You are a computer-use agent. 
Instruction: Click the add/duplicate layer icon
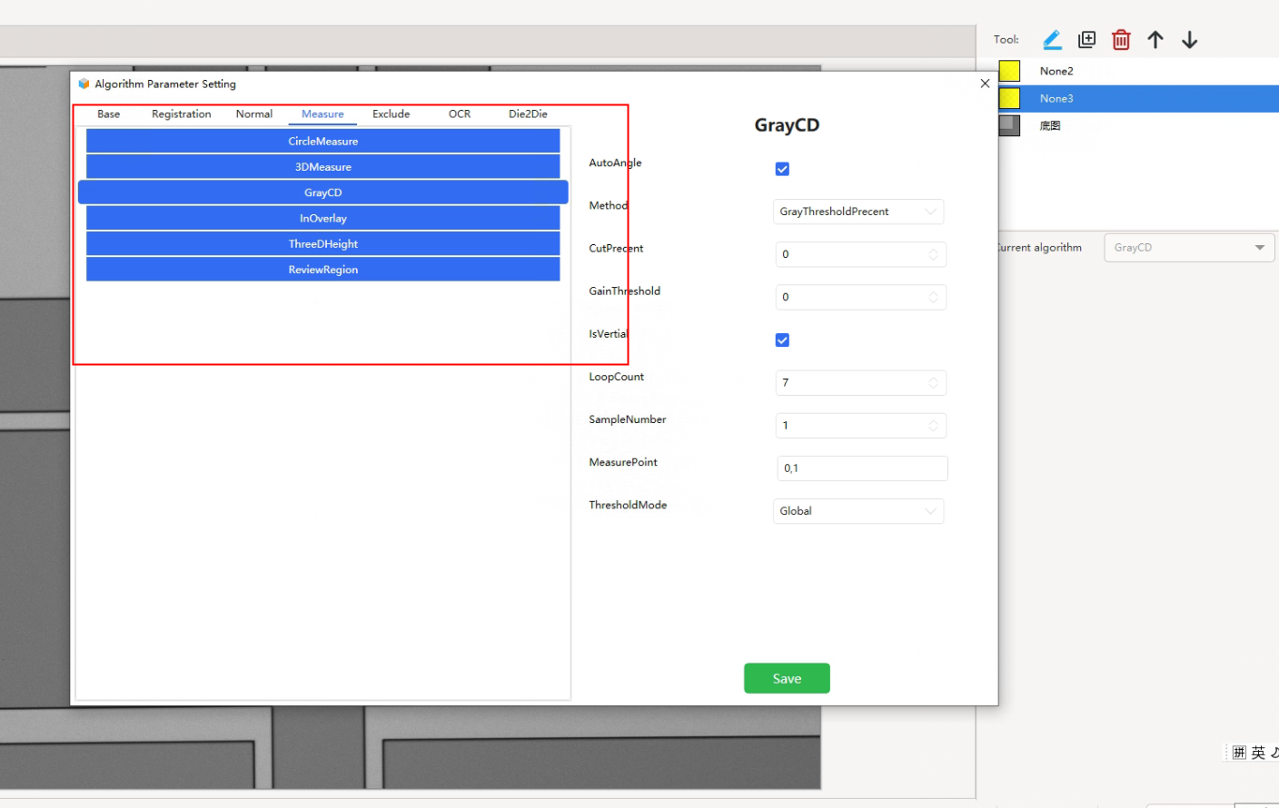1086,40
